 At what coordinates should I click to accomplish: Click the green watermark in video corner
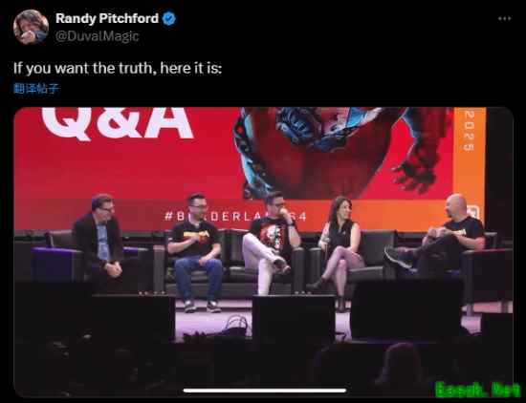click(477, 390)
